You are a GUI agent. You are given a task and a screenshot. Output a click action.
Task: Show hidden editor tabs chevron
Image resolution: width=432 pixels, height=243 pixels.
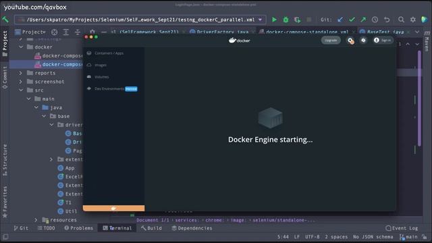(417, 32)
